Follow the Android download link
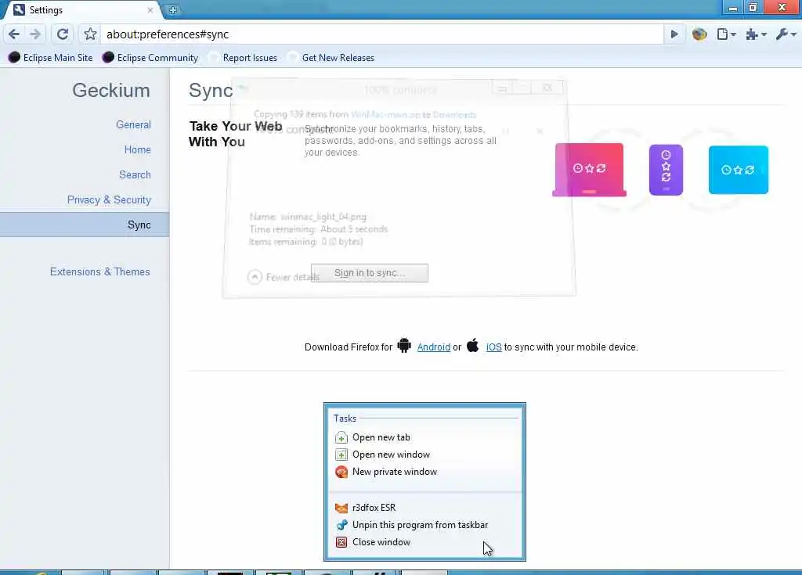This screenshot has width=802, height=575. click(433, 347)
